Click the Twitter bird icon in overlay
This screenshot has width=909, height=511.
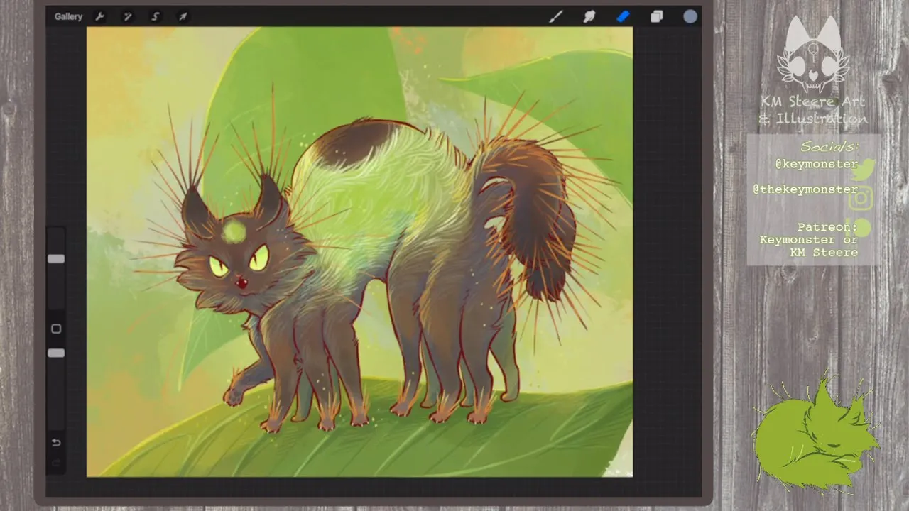tap(863, 169)
